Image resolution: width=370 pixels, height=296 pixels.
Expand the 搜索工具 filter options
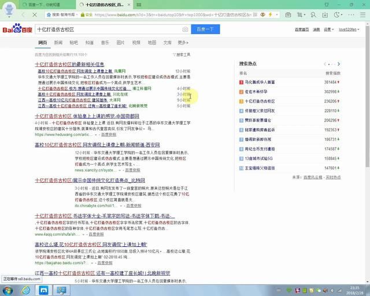tap(182, 54)
